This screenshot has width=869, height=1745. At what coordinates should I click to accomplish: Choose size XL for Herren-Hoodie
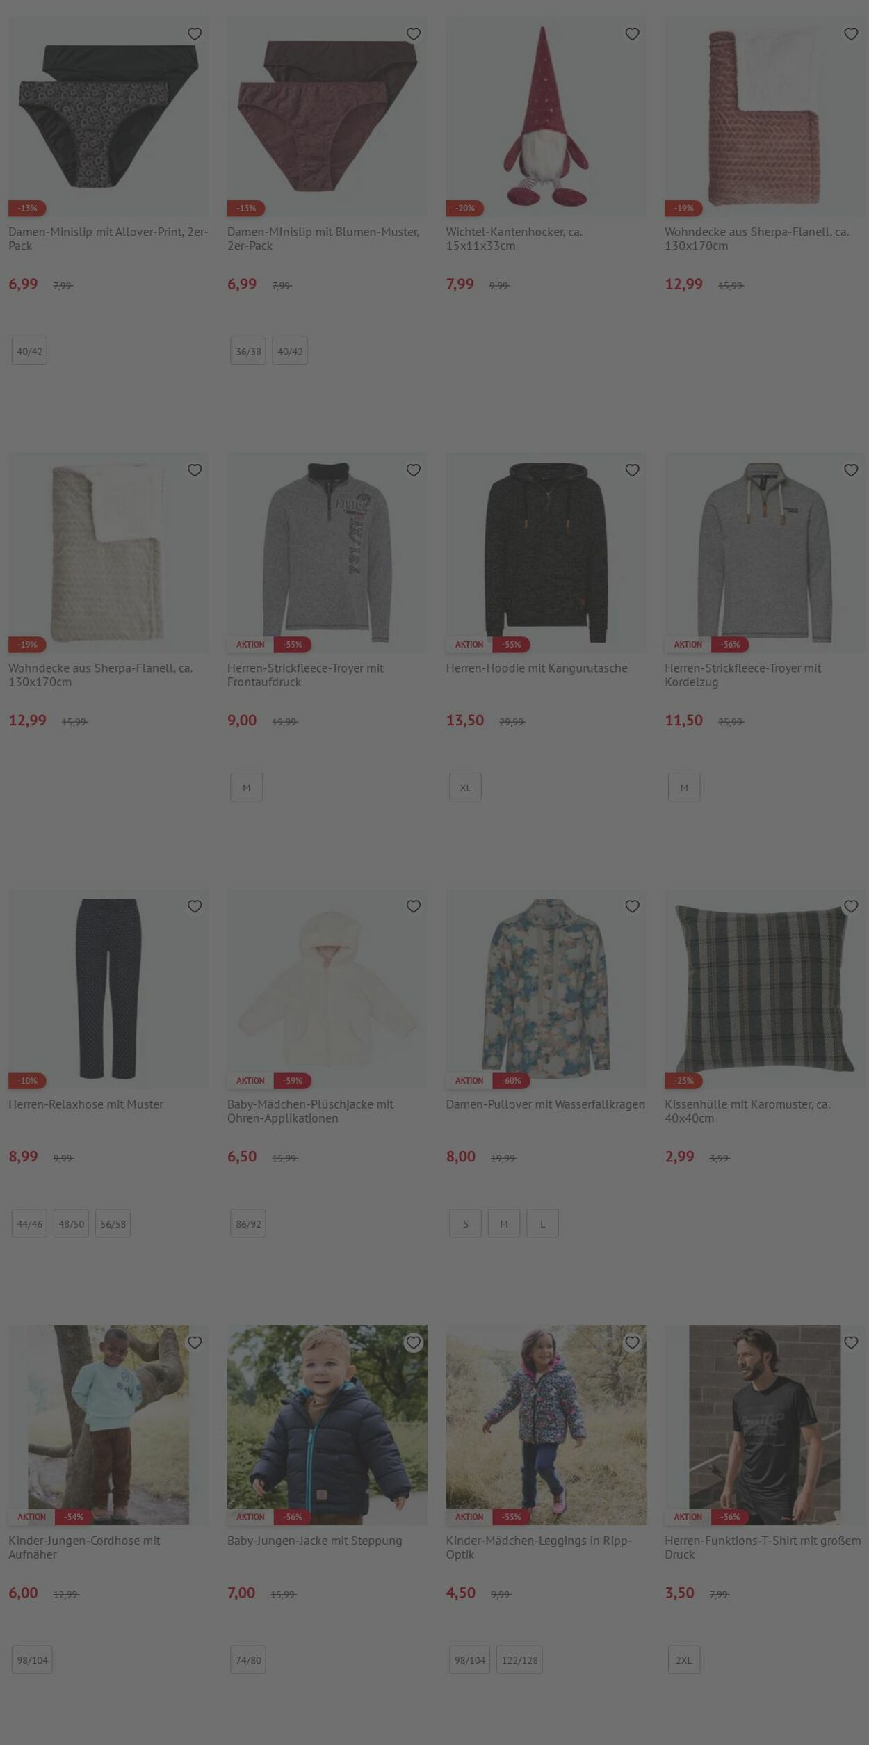pyautogui.click(x=465, y=787)
